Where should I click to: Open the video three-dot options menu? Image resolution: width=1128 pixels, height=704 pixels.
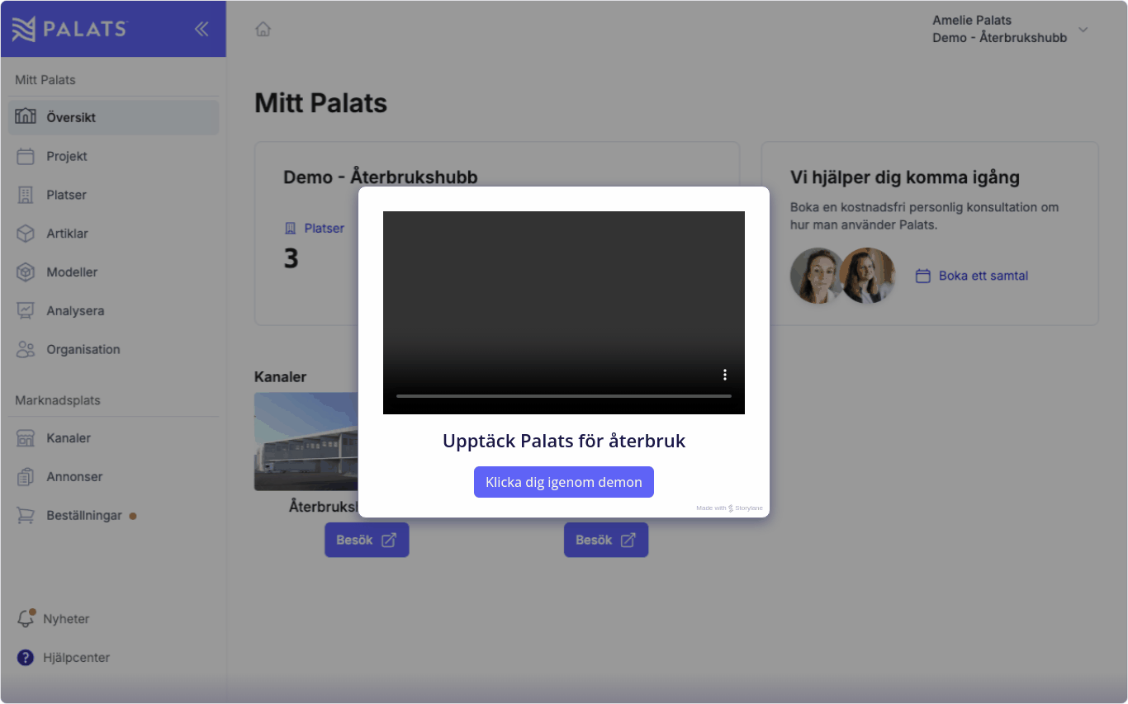[725, 375]
